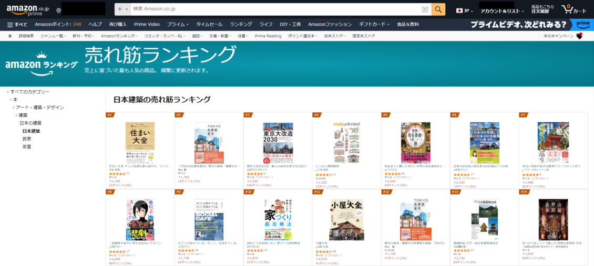Click the Kindle Unlimited badge on book #4
The height and width of the screenshot is (266, 594).
[347, 124]
